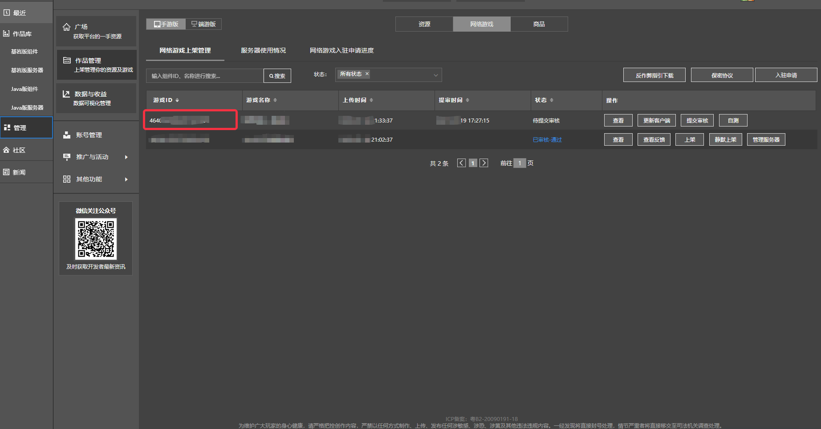Click 查看 for the 待提交审核 game
821x429 pixels.
(618, 120)
